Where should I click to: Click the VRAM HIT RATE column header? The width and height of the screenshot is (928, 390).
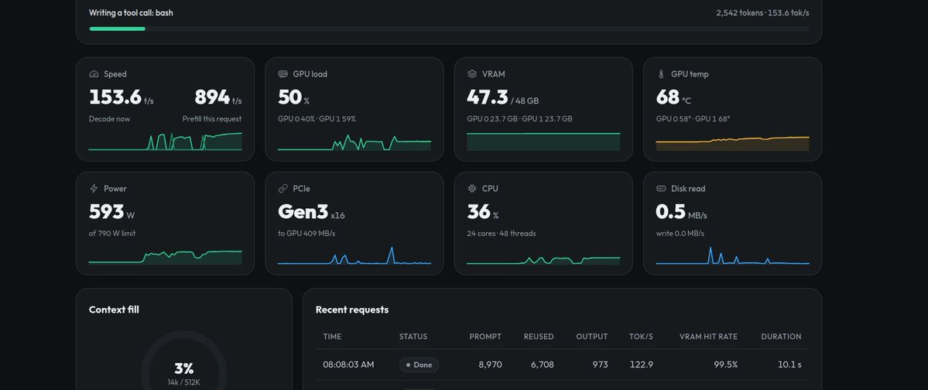pos(708,336)
